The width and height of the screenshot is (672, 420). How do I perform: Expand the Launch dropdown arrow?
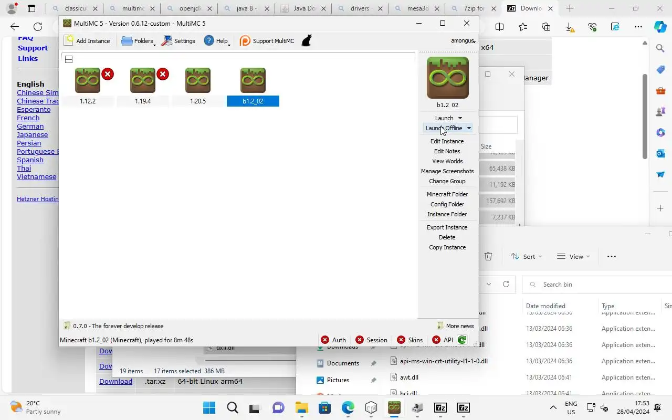(x=460, y=118)
